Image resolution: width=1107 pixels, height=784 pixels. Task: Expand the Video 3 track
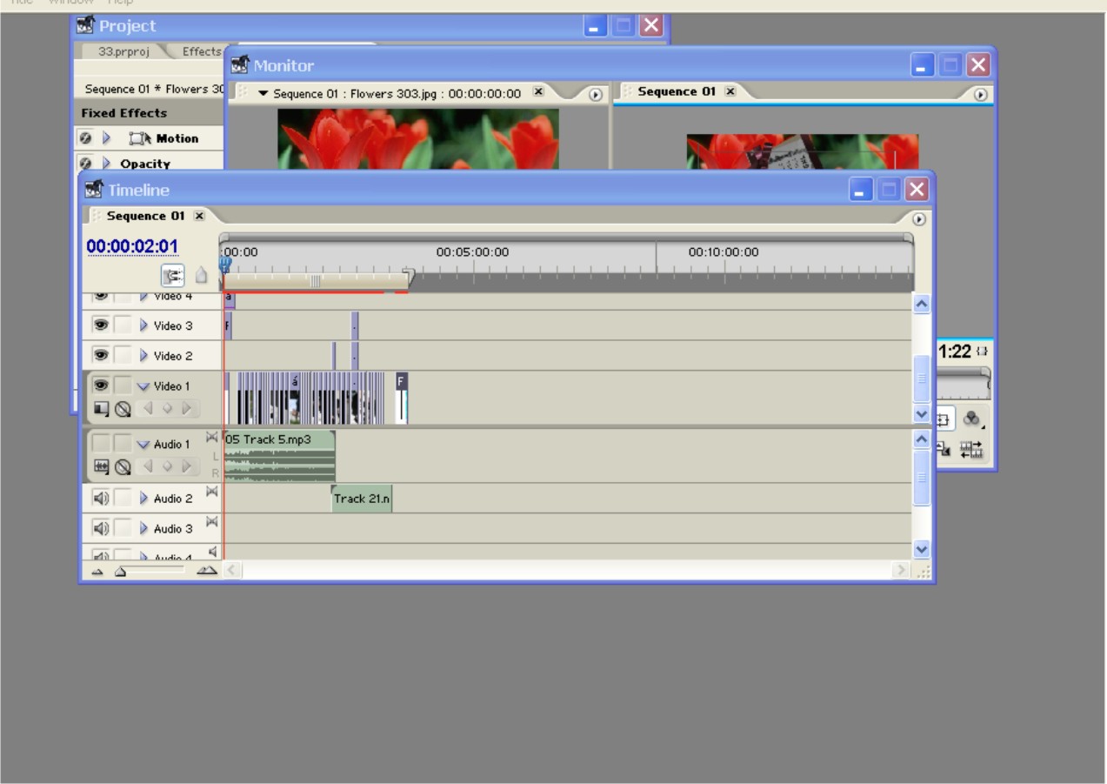tap(144, 325)
